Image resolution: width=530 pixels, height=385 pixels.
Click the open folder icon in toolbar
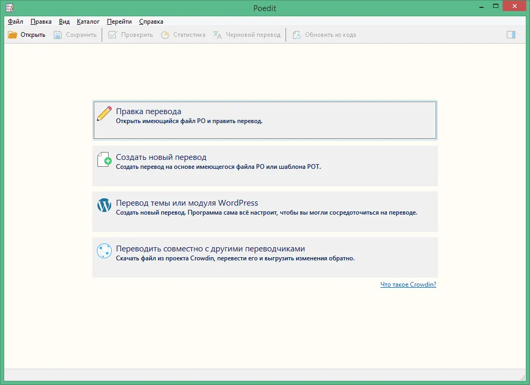pos(13,35)
